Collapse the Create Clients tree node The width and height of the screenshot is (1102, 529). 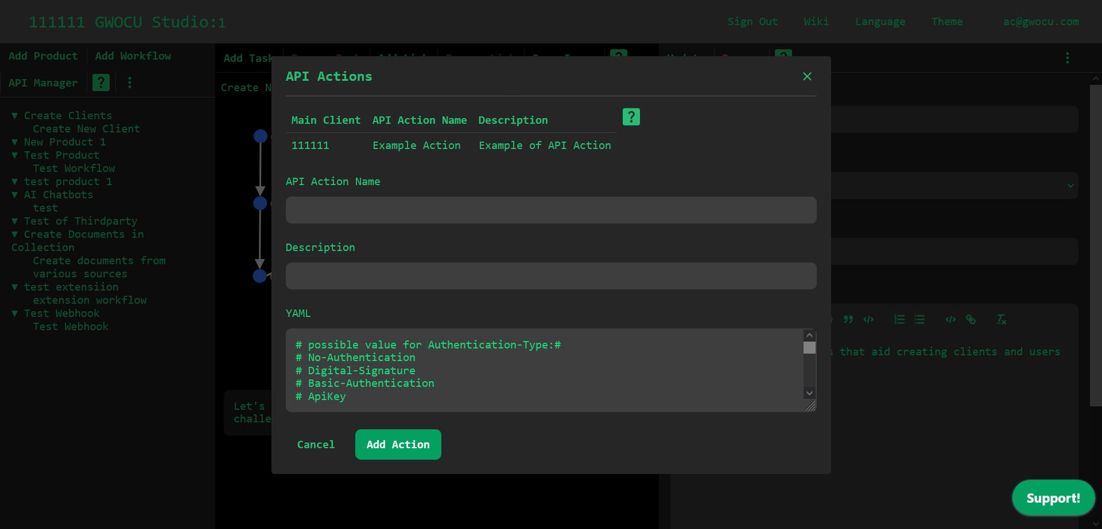pyautogui.click(x=15, y=116)
